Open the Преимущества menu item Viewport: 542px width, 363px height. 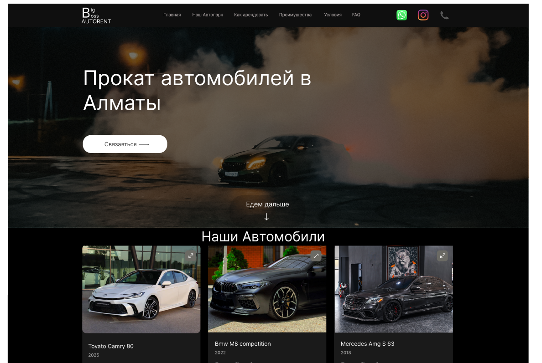pos(295,15)
